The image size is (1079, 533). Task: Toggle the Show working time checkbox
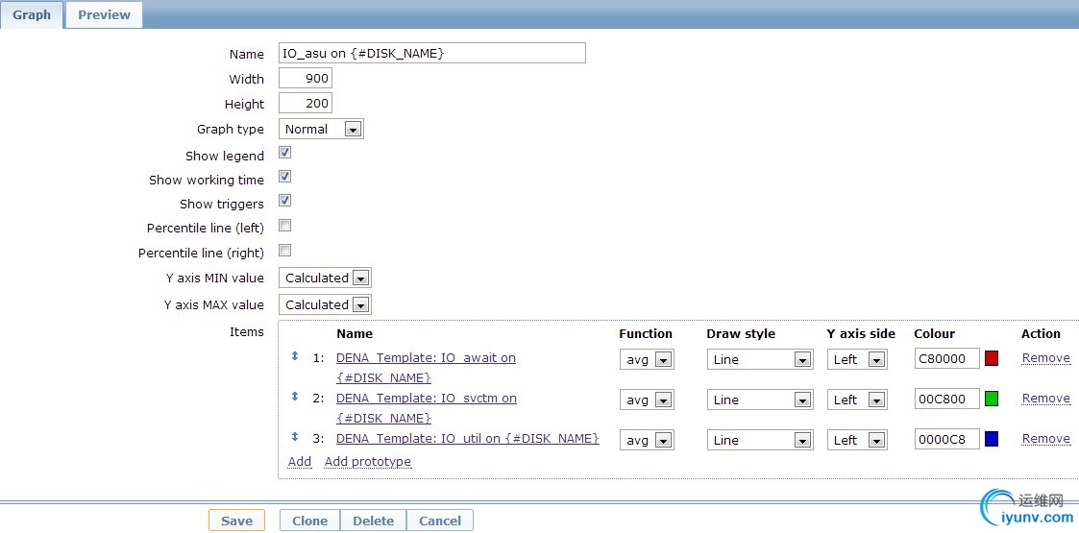285,176
